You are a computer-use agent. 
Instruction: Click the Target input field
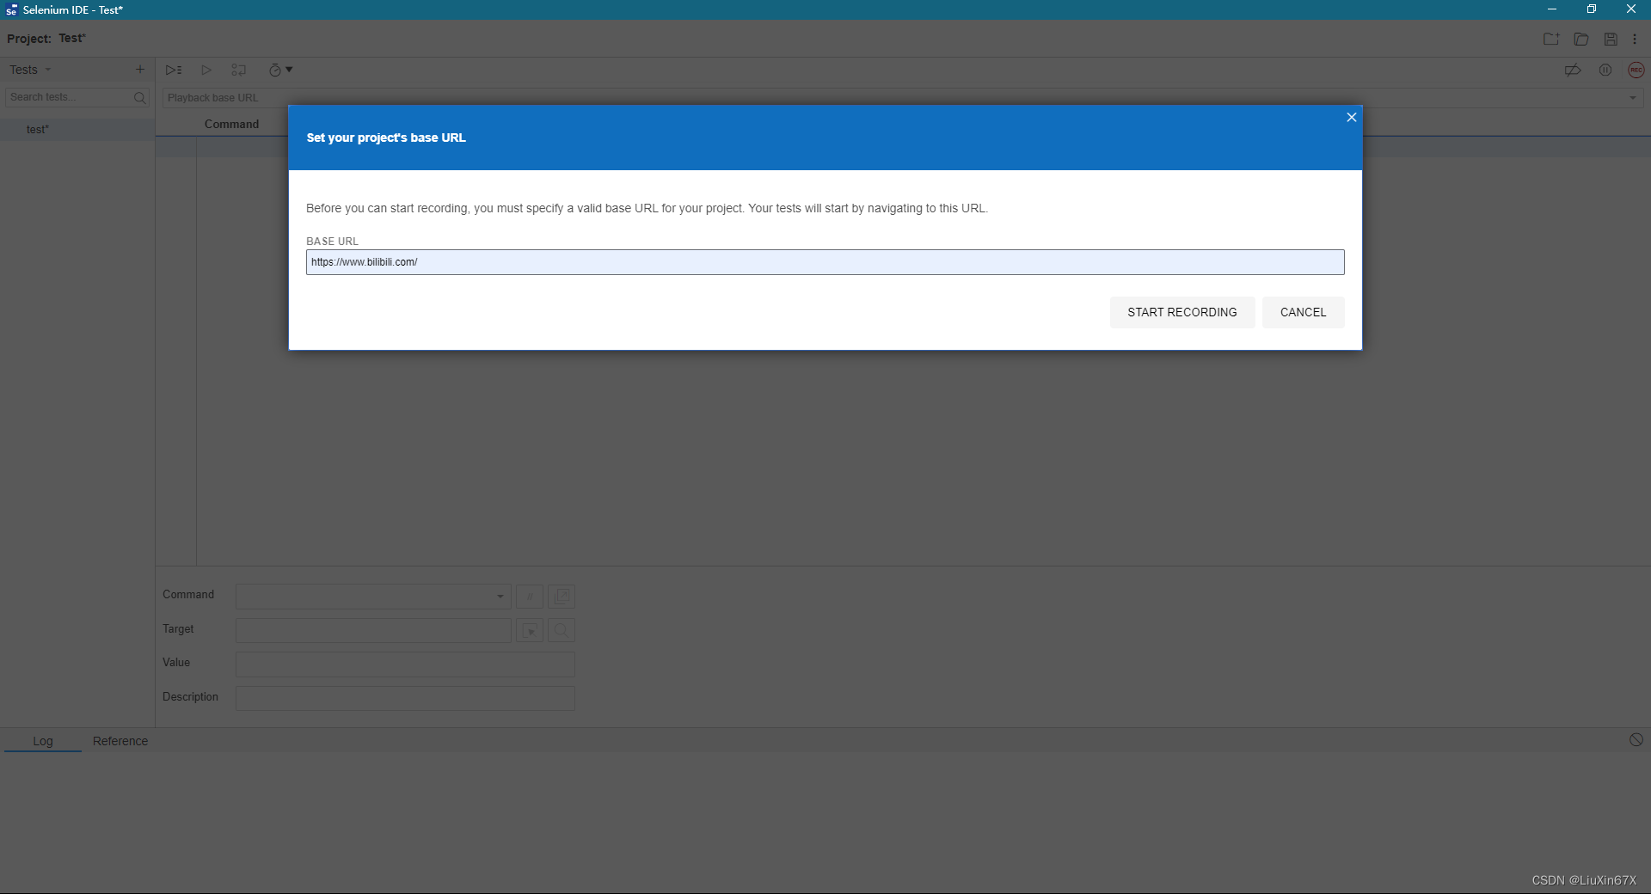(373, 630)
